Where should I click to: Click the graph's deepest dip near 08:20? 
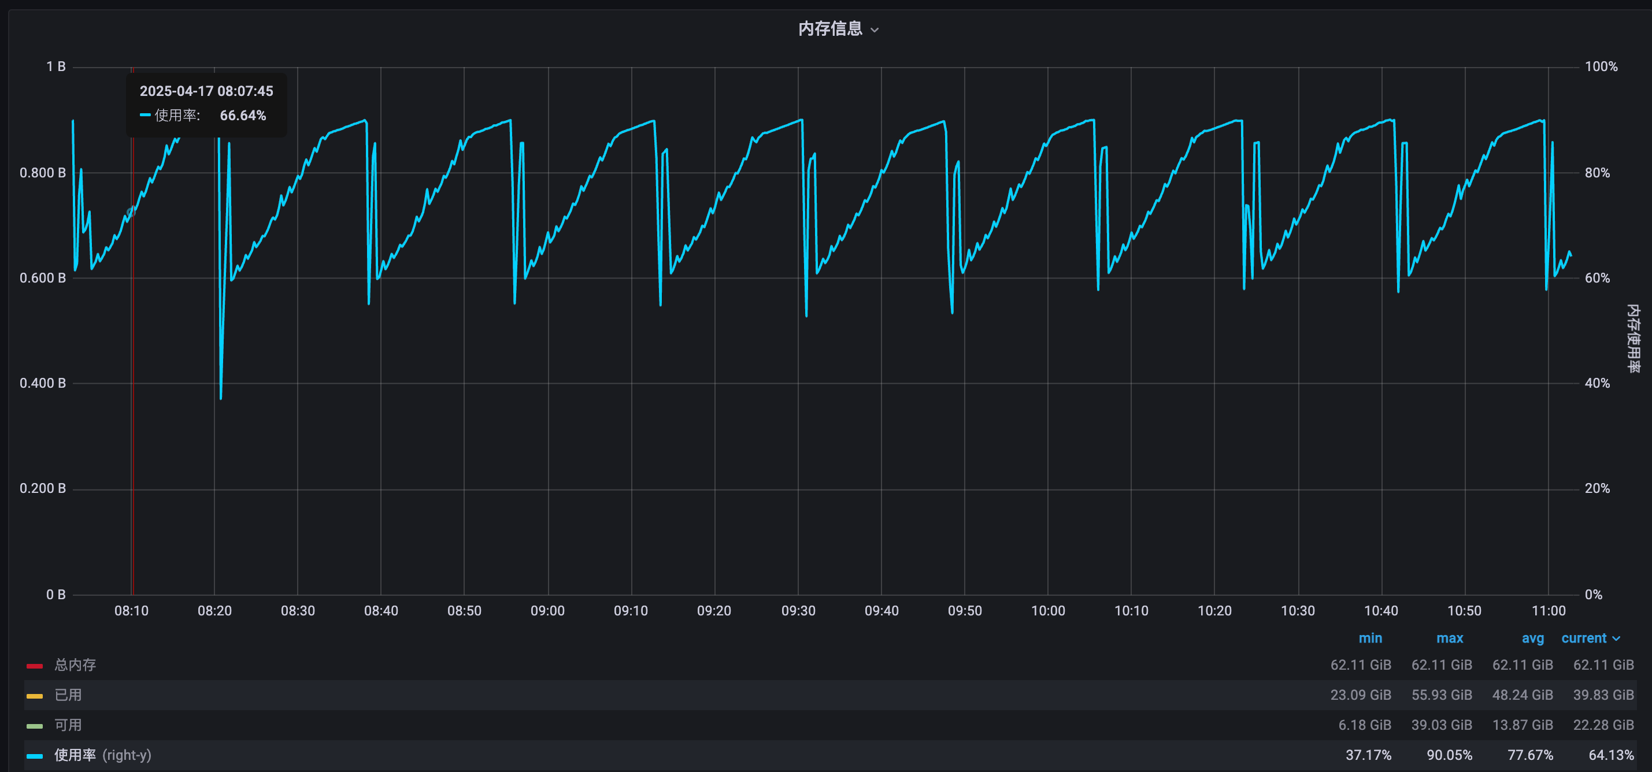point(221,398)
